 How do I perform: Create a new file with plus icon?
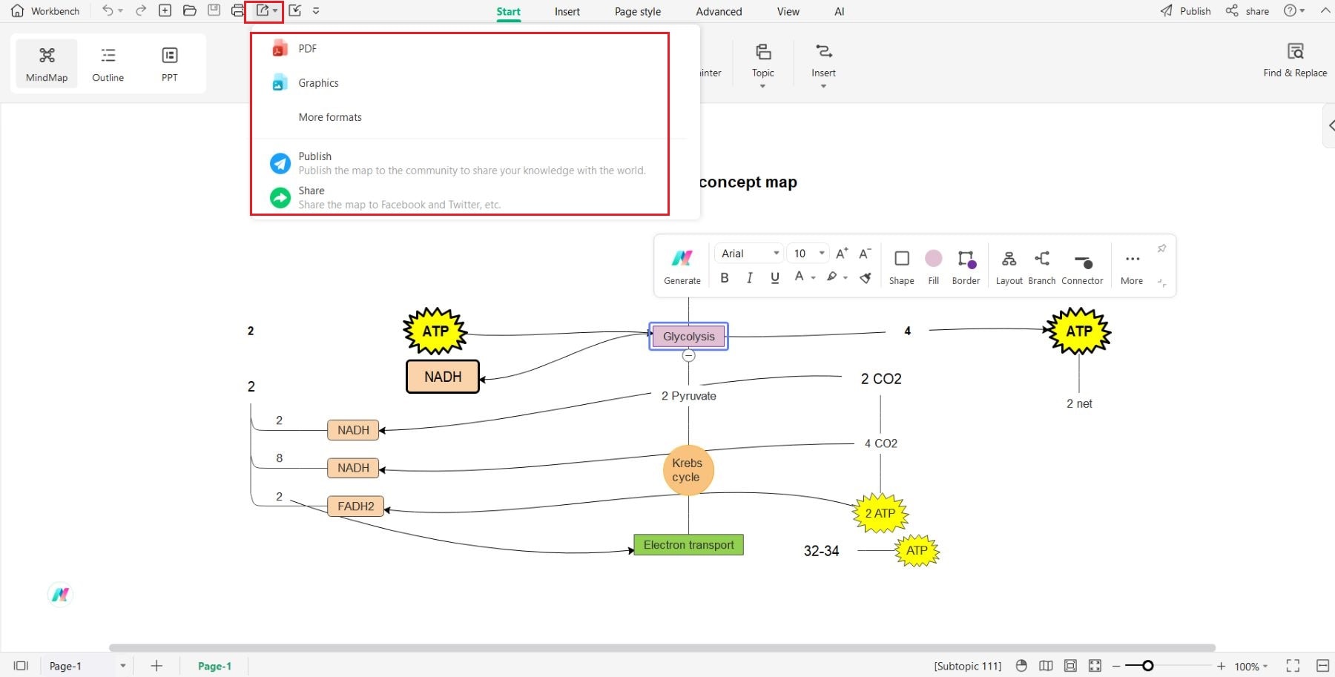click(165, 10)
